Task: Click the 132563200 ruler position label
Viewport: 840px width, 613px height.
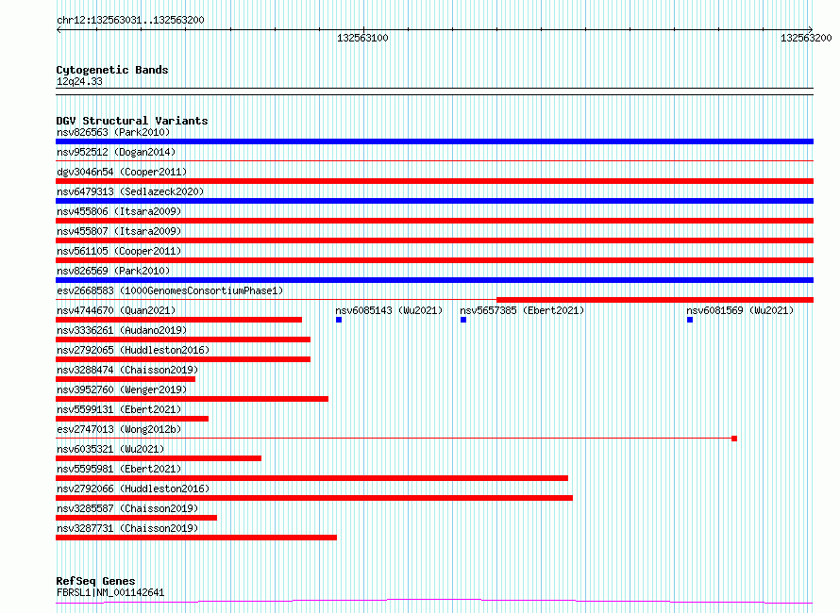Action: (x=806, y=38)
